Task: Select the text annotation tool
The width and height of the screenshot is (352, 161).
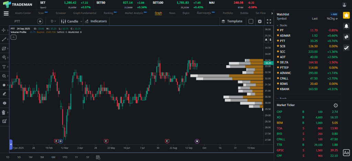Action: 4,67
